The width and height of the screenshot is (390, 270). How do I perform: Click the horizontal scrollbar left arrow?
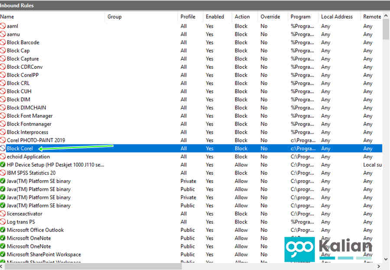coord(2,267)
